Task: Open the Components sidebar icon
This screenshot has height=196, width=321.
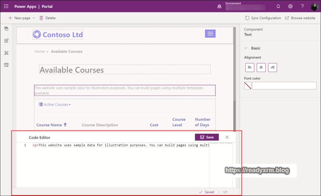Action: 6,41
